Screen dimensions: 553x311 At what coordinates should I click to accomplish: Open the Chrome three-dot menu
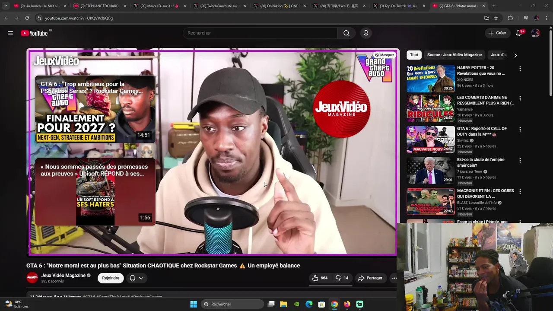(547, 18)
